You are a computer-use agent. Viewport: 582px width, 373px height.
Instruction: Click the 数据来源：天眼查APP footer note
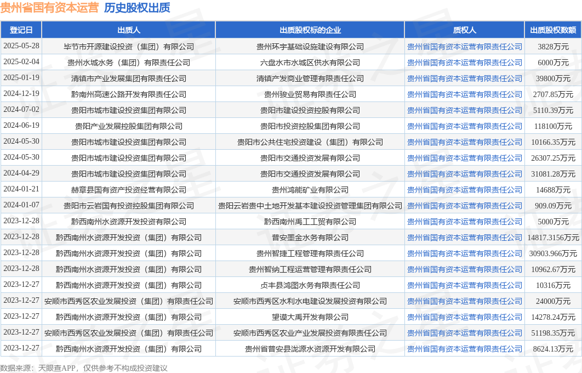84,368
